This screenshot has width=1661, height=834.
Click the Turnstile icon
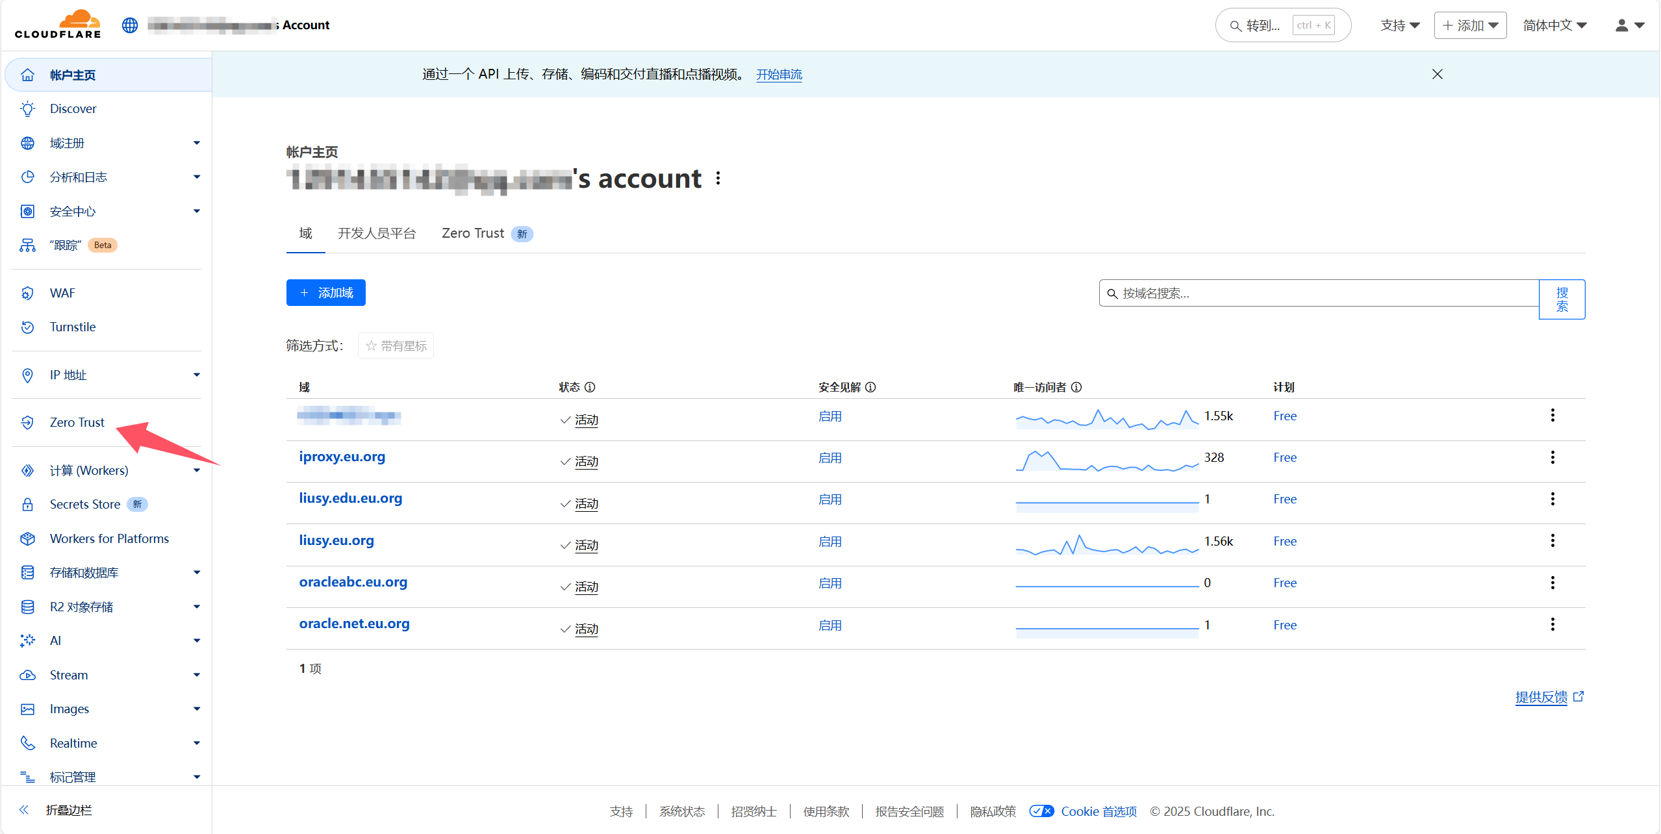[27, 327]
